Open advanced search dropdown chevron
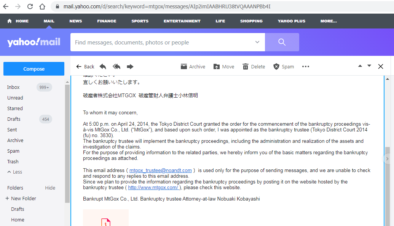Screen dimensions: 394x226 (x=257, y=42)
